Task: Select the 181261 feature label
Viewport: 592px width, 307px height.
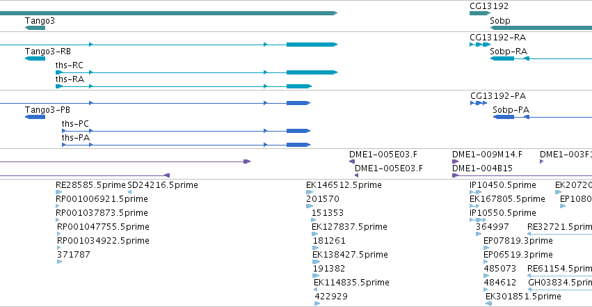Action: click(329, 241)
